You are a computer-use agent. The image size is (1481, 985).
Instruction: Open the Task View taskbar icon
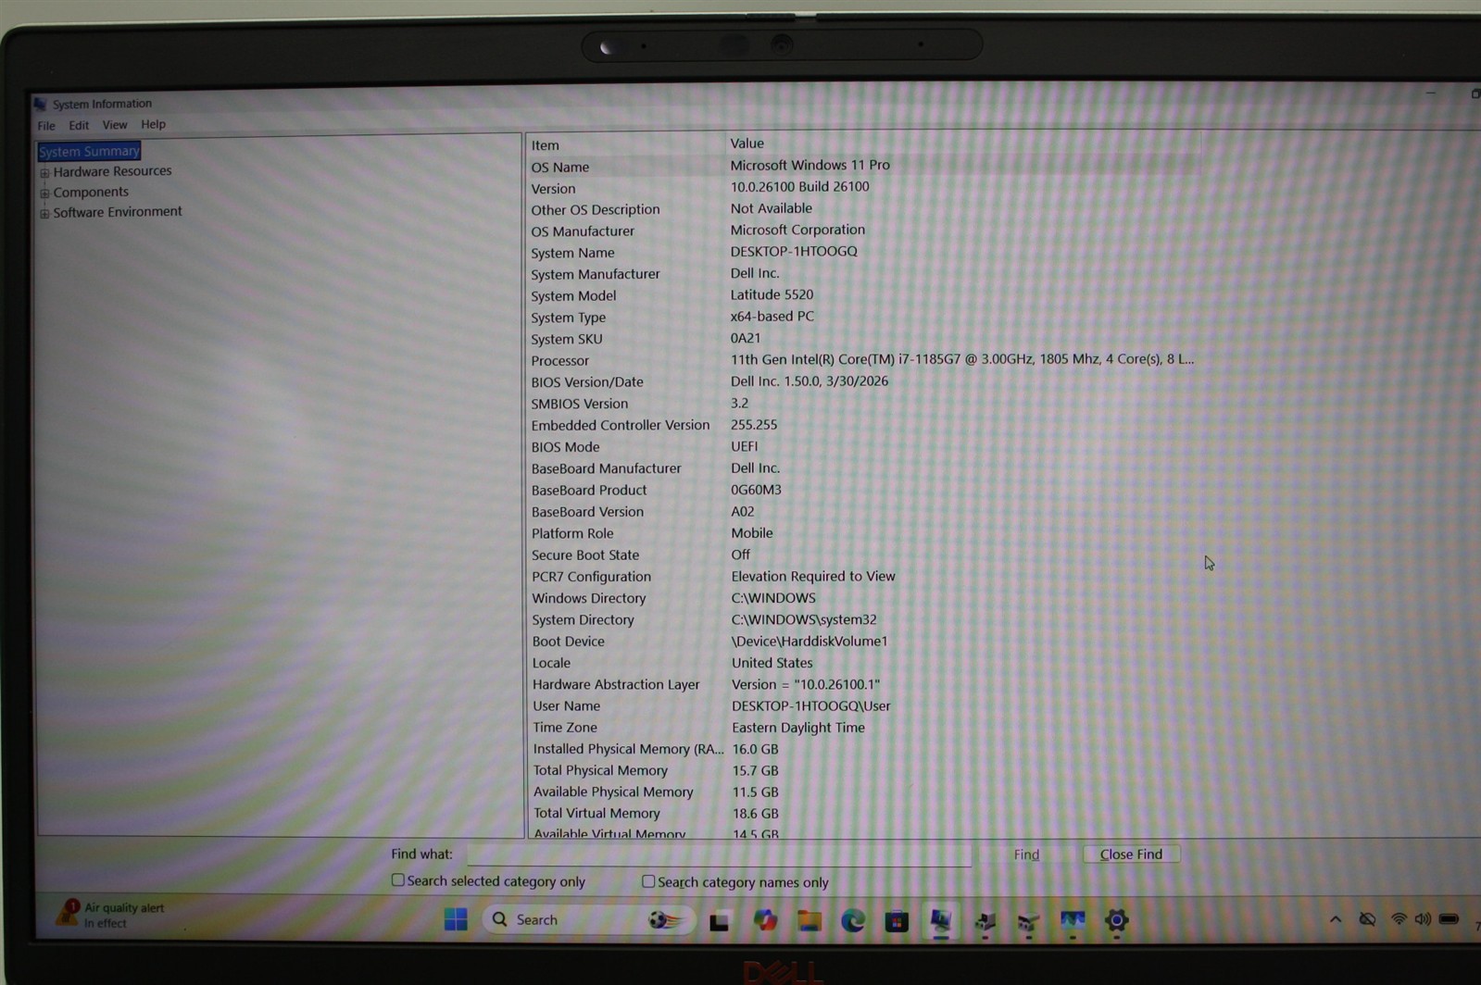(x=720, y=921)
